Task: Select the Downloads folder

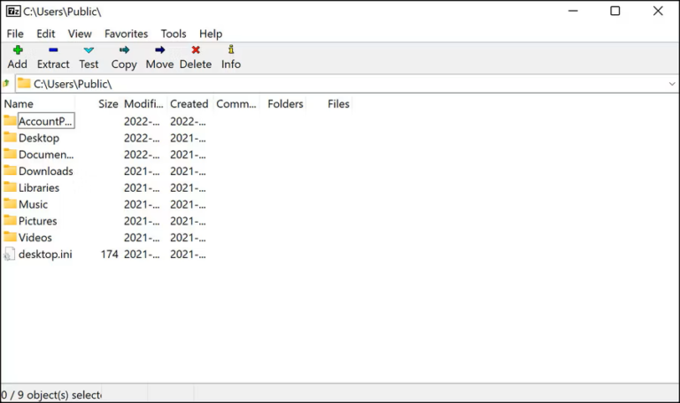Action: 45,171
